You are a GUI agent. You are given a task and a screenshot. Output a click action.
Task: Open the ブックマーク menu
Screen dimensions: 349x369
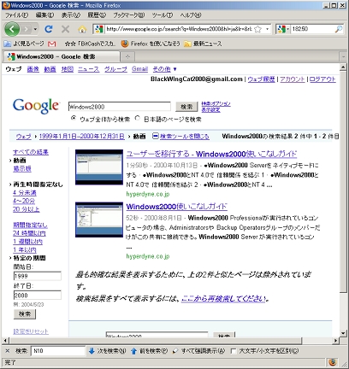(129, 15)
